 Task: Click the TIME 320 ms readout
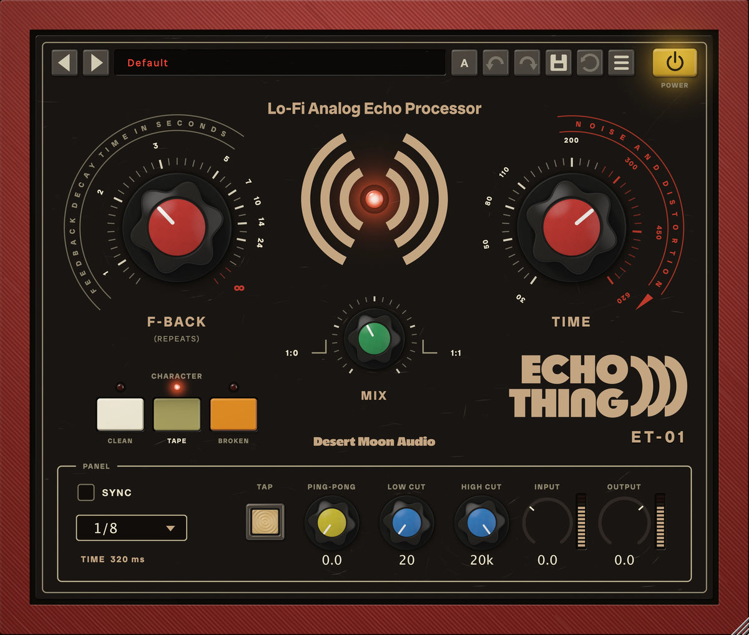[x=112, y=560]
